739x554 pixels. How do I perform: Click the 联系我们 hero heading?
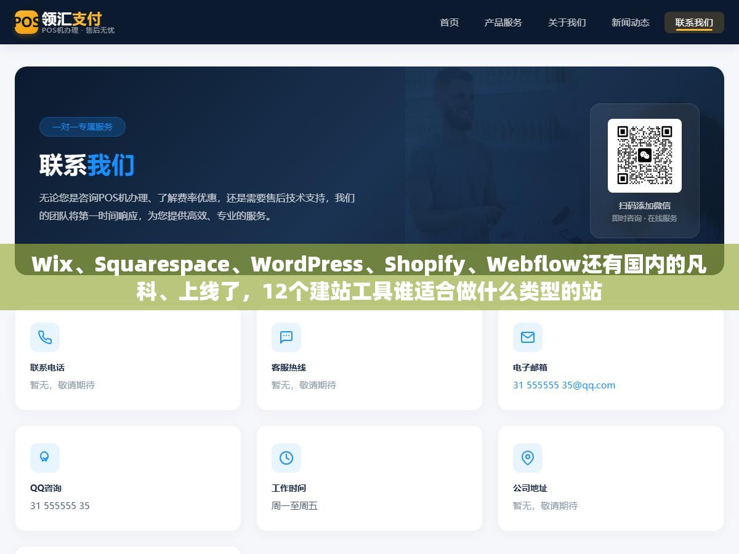(x=87, y=165)
